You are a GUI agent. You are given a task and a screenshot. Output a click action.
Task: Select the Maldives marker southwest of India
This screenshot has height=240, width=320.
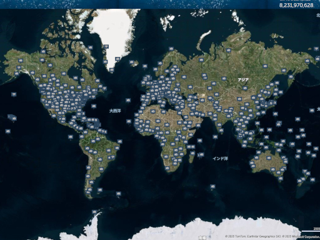[215, 137]
